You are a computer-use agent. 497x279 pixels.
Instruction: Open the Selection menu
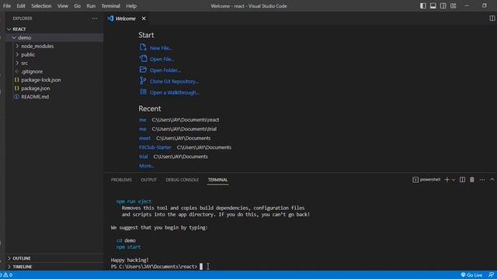point(41,6)
